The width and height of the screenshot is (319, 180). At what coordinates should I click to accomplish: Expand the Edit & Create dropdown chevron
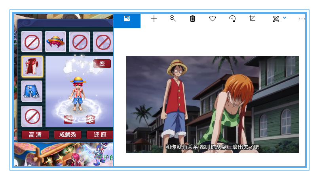click(x=285, y=18)
